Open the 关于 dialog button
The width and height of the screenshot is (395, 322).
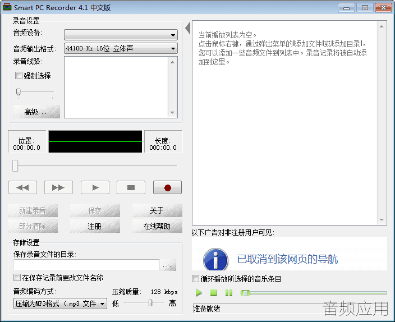(x=157, y=210)
